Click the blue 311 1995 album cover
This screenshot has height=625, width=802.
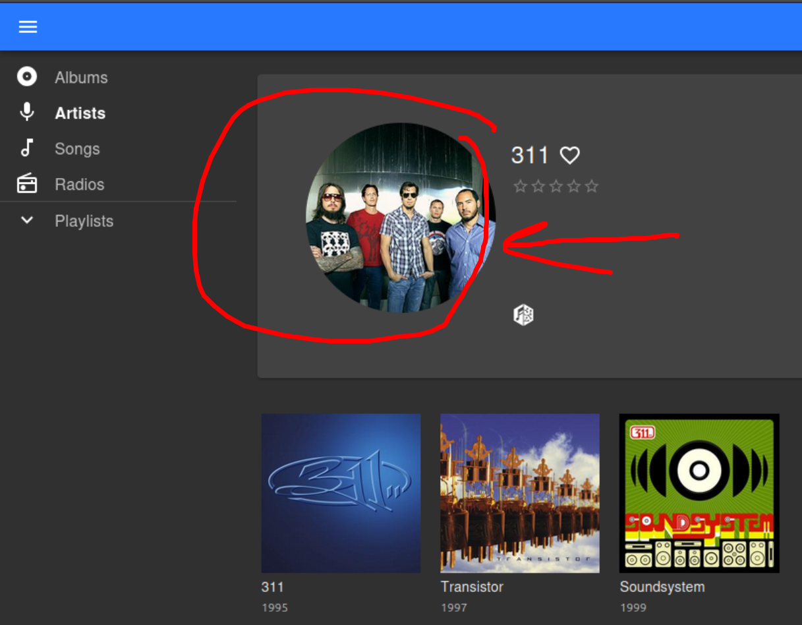coord(341,493)
